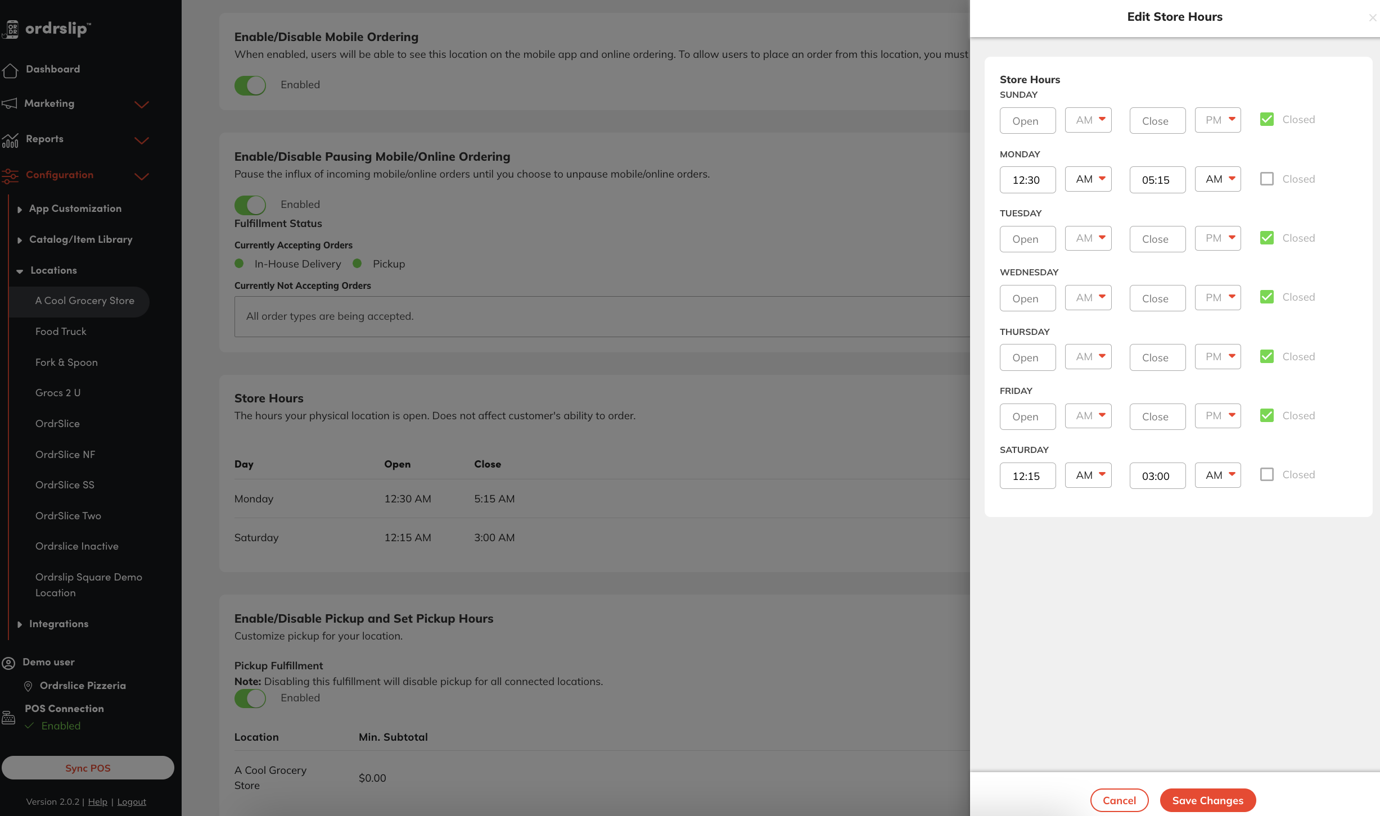This screenshot has height=816, width=1380.
Task: Uncheck the Sunday Closed checkbox
Action: [1266, 119]
